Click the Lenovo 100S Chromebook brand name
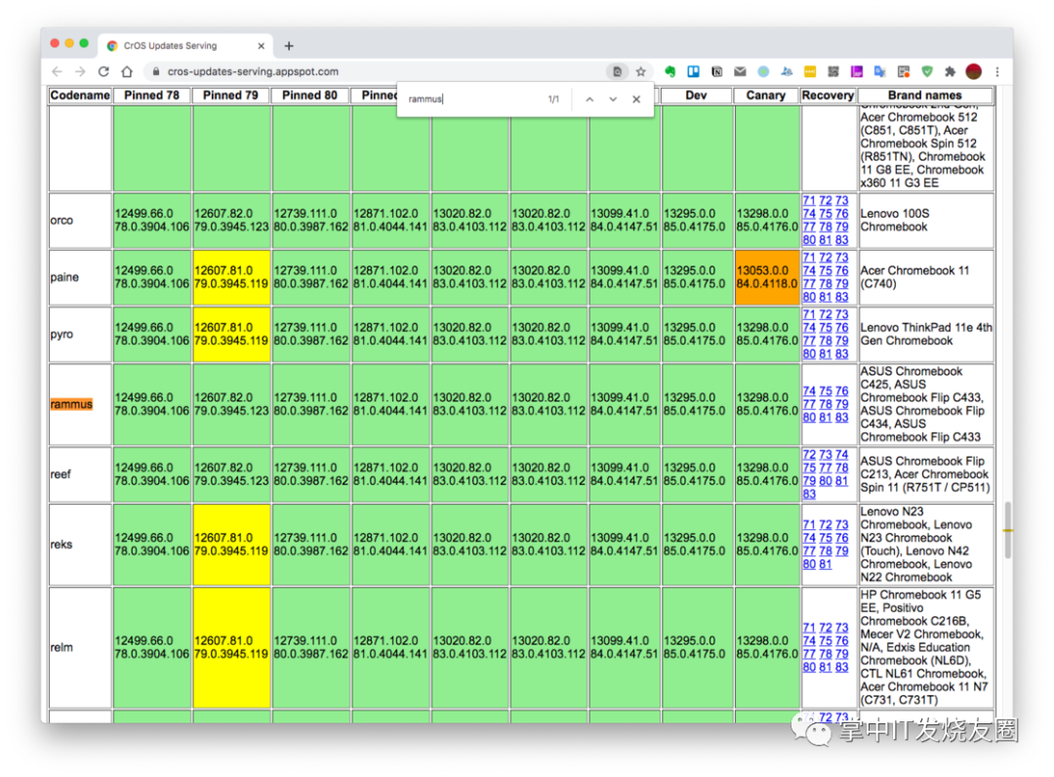The width and height of the screenshot is (1054, 777). tap(895, 221)
